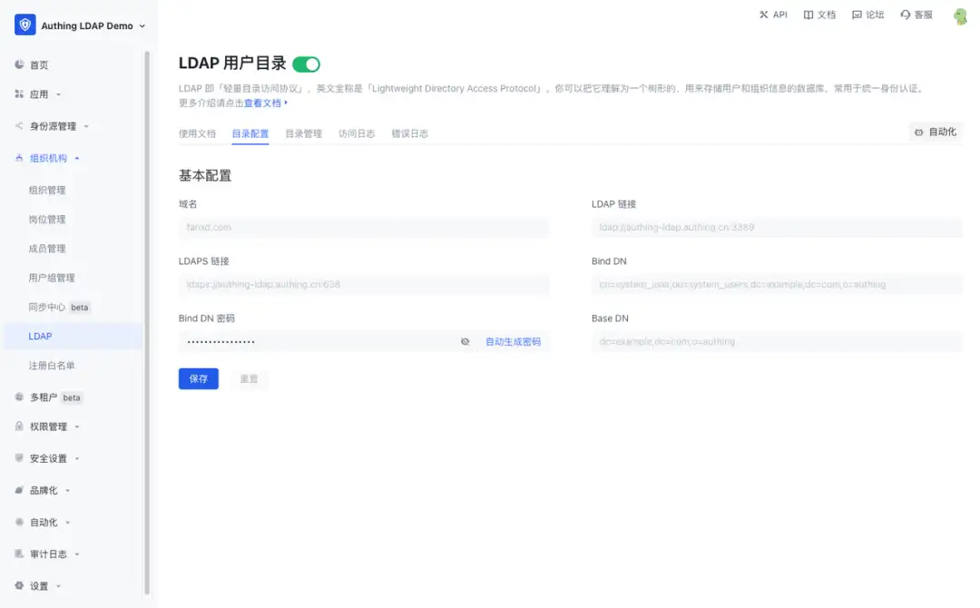The width and height of the screenshot is (980, 608).
Task: Select the LDAP sidebar item
Action: [x=73, y=336]
